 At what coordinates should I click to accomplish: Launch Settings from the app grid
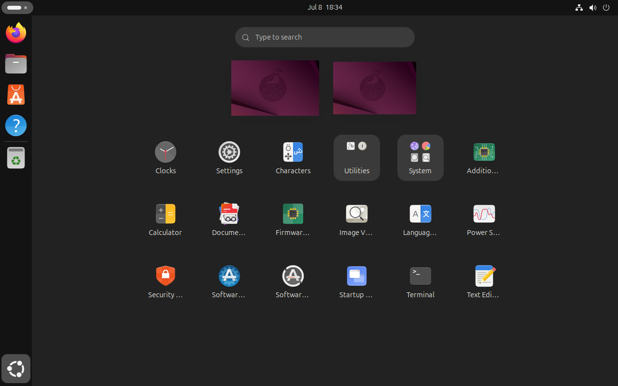pos(229,158)
